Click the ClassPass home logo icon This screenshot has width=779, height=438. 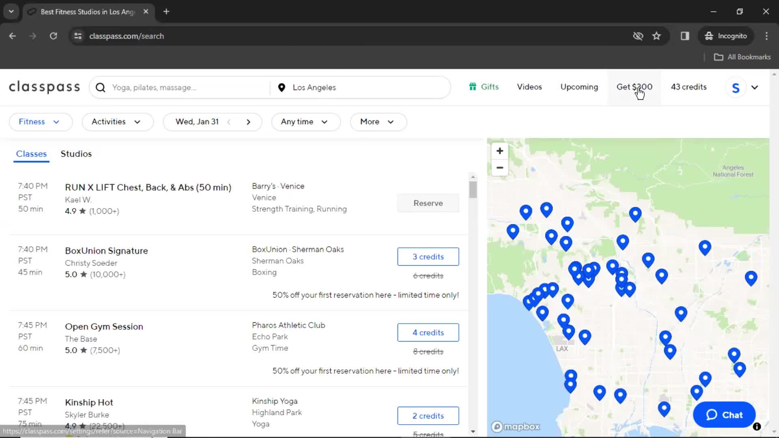(44, 87)
